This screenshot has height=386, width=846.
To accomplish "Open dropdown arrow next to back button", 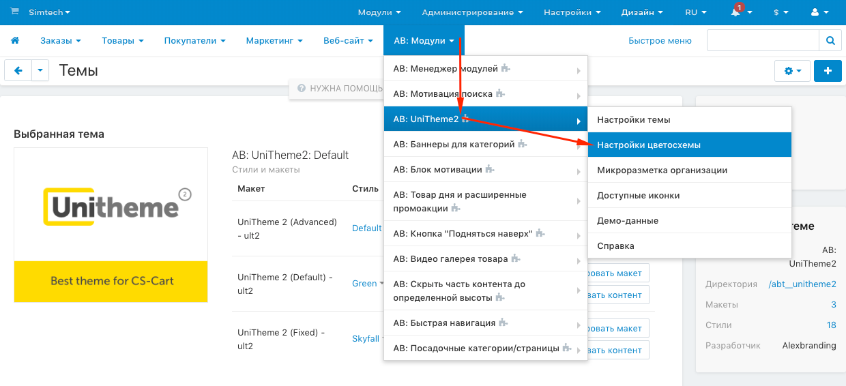I will (x=41, y=70).
